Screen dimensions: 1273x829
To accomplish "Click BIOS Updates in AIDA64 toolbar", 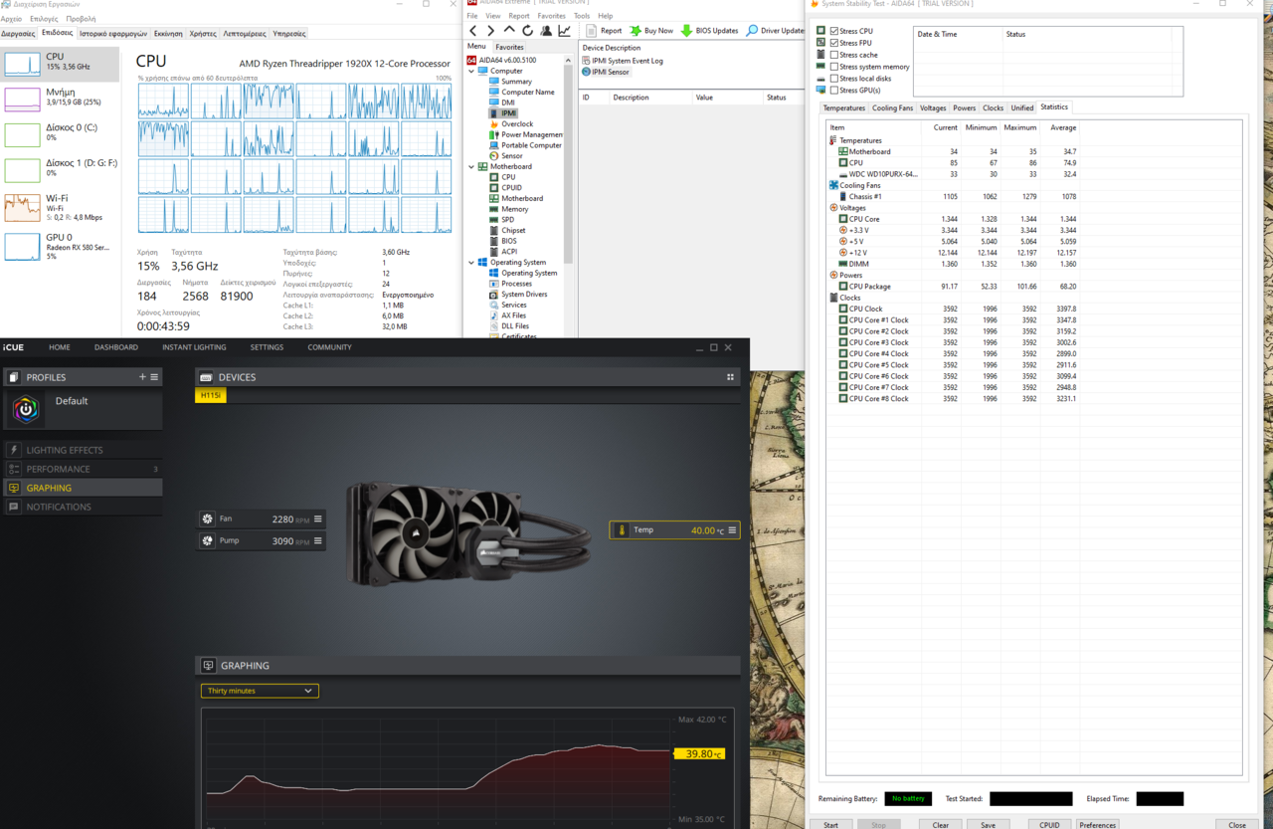I will pos(709,31).
